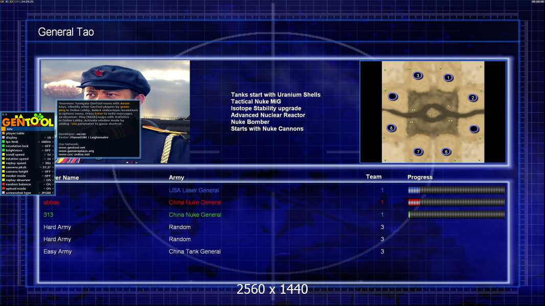Click 'Advanced Nuclear Reactor' text

(x=268, y=115)
